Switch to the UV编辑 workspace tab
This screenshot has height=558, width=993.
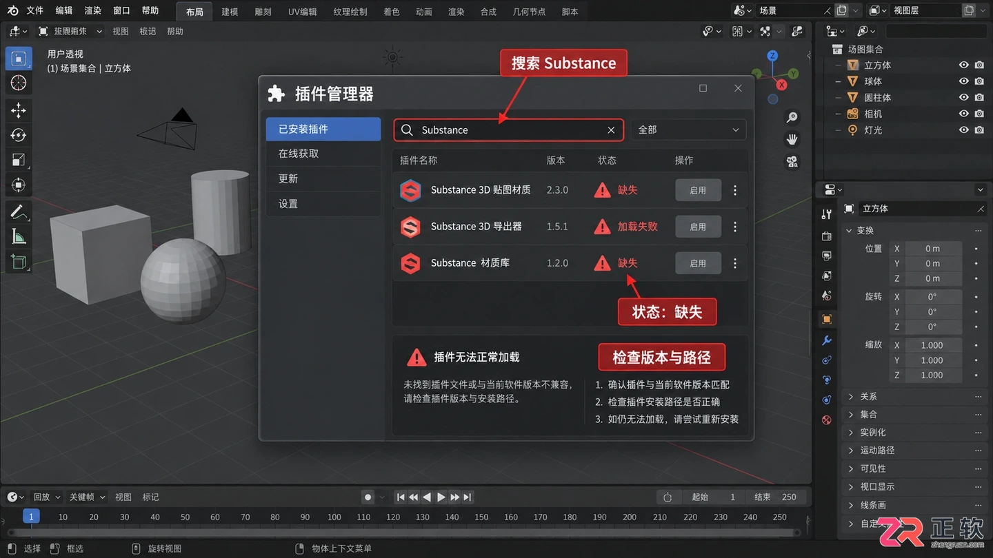coord(303,12)
